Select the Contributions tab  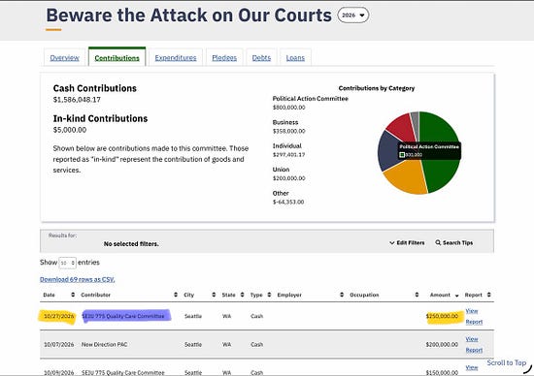coord(117,58)
